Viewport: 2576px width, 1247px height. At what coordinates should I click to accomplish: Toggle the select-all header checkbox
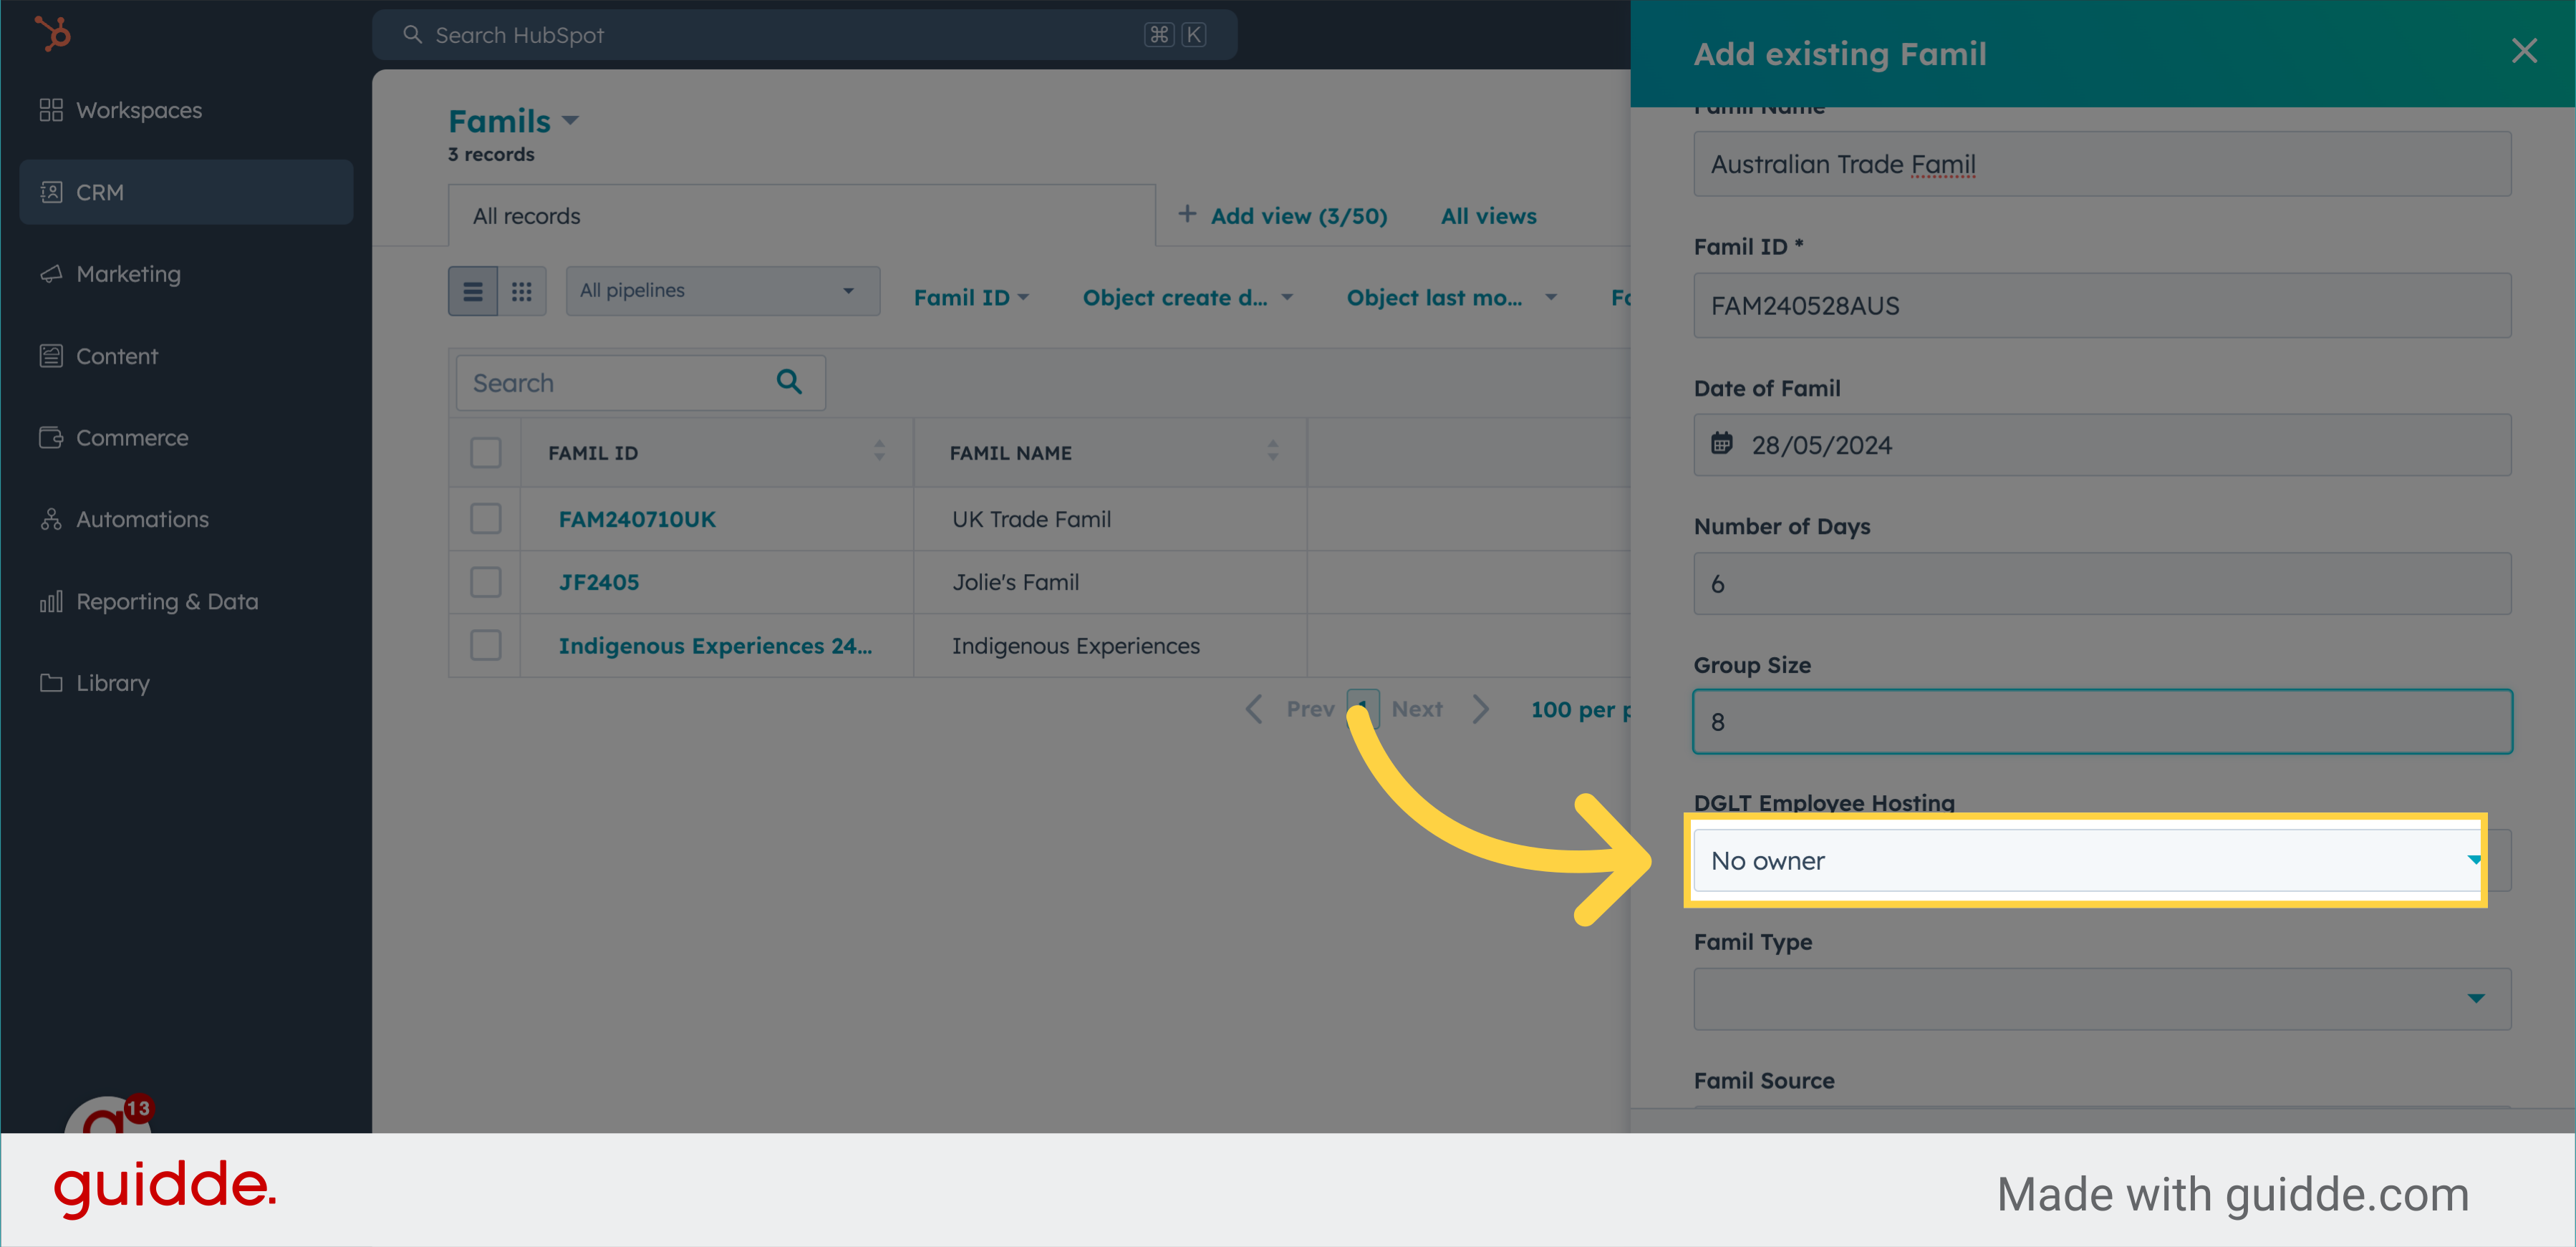click(x=486, y=452)
